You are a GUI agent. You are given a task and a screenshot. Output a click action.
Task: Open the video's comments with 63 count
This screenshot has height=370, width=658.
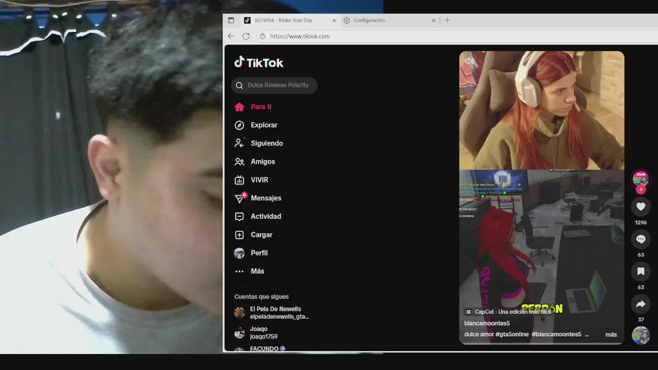(641, 239)
